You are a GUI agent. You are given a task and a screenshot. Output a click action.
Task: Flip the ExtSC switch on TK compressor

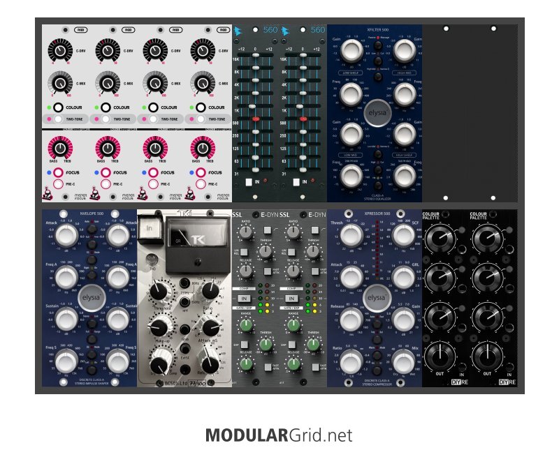pyautogui.click(x=184, y=348)
